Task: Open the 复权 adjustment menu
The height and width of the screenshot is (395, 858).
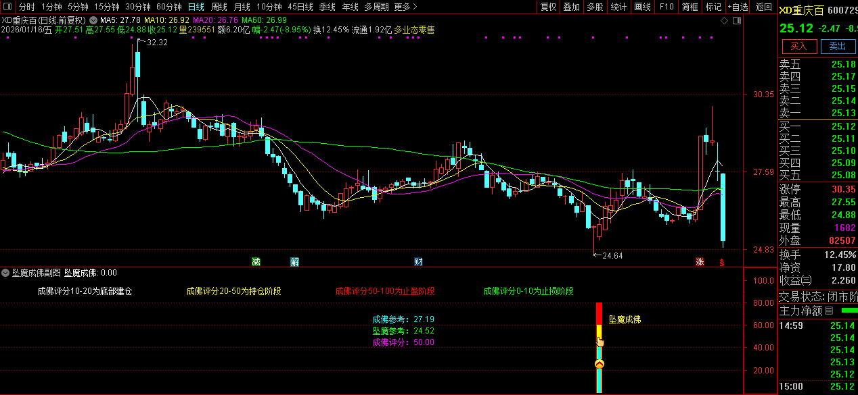Action: [x=548, y=7]
